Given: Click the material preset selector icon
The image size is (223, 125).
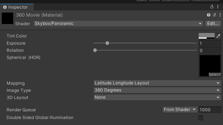Looking at the screenshot, I should pos(214,15).
